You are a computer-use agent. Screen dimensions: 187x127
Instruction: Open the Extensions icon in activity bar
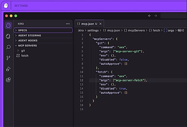tap(8, 80)
